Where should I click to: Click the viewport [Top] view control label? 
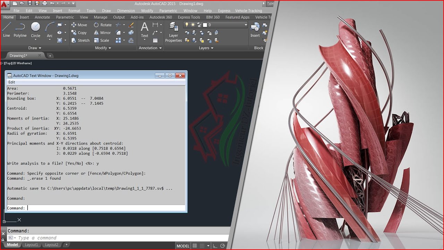pyautogui.click(x=8, y=63)
